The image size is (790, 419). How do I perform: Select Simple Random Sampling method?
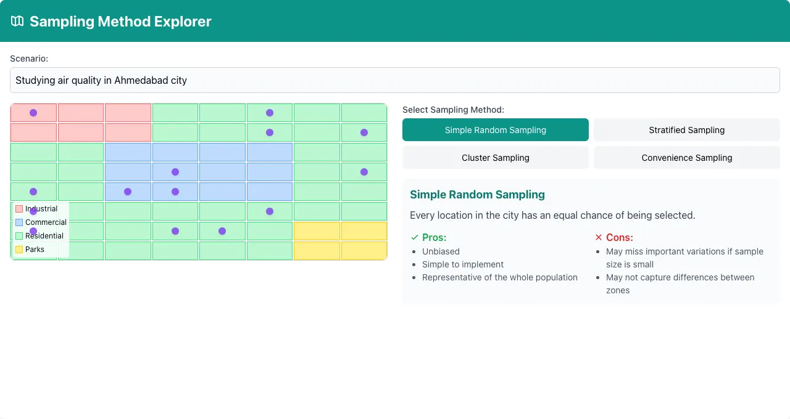496,130
